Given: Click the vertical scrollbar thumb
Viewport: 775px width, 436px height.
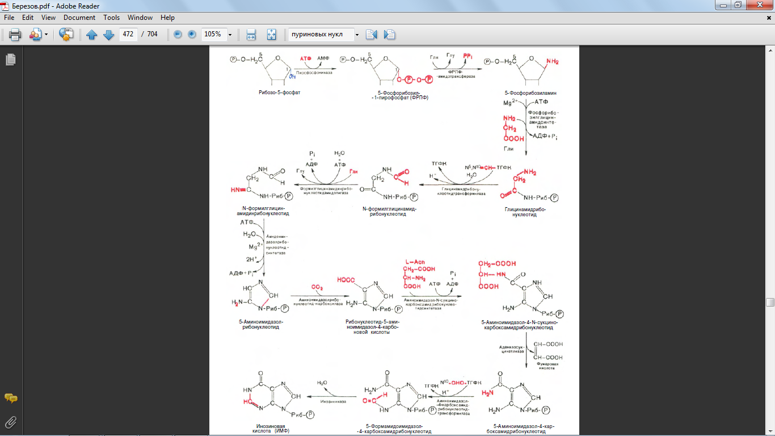Looking at the screenshot, I should pyautogui.click(x=770, y=303).
